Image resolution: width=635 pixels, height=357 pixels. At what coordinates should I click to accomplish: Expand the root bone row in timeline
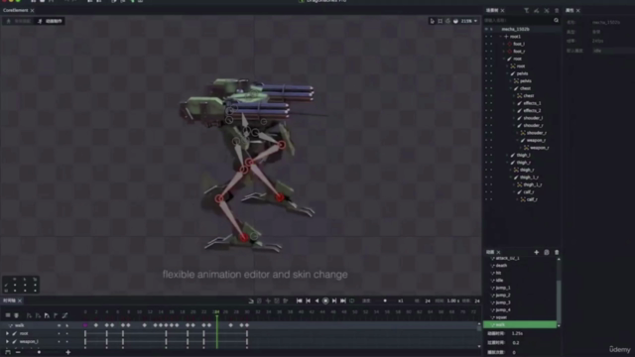point(7,333)
